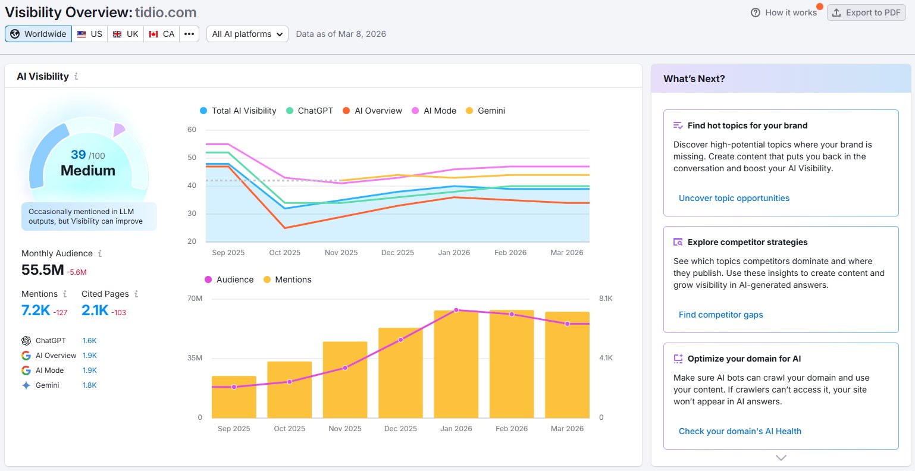The image size is (915, 471).
Task: Click the Cited Pages info icon
Action: 136,294
